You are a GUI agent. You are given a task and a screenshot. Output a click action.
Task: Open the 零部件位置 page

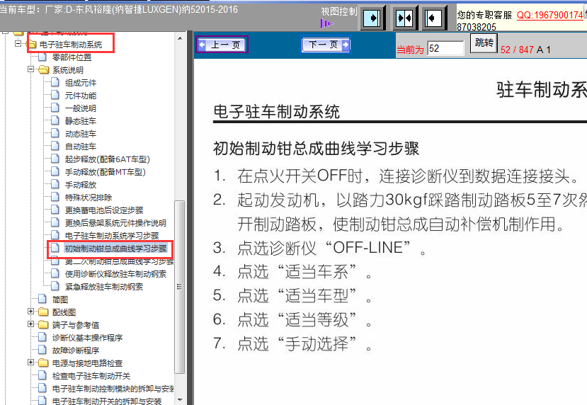tap(72, 57)
